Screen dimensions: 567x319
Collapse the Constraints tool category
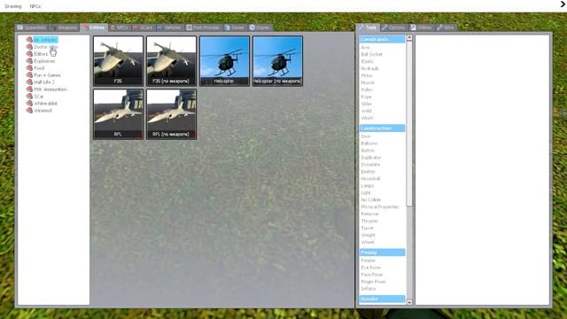click(382, 39)
